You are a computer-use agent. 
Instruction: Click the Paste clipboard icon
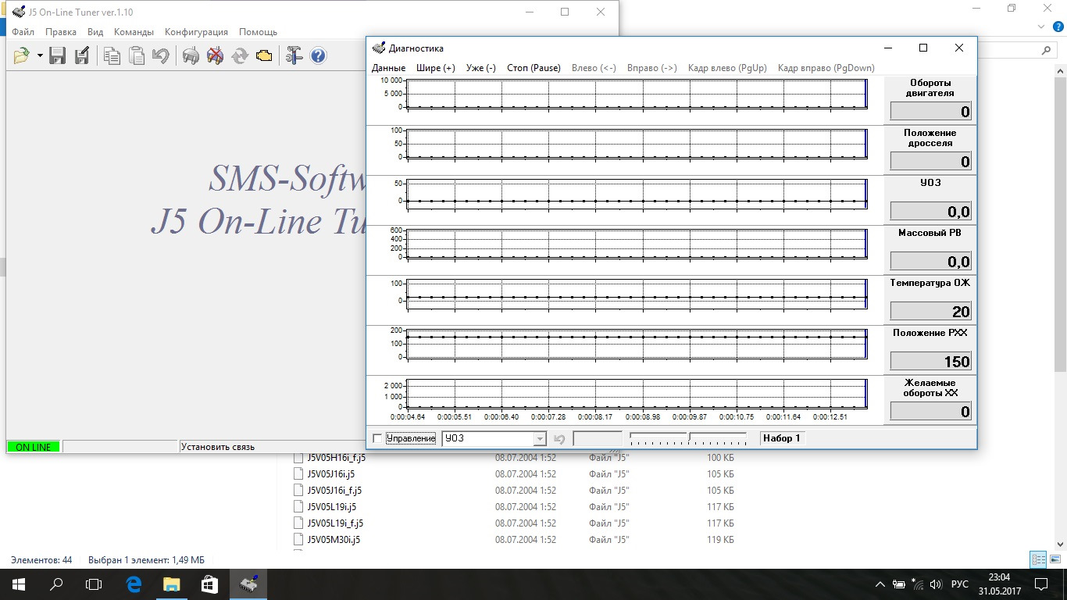137,55
